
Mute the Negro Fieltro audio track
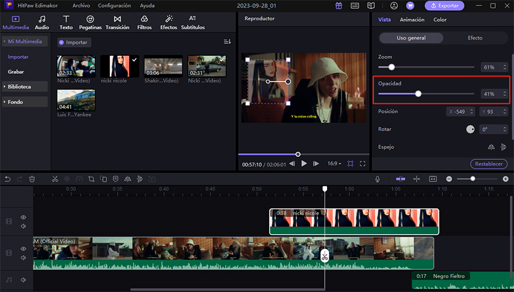click(23, 280)
